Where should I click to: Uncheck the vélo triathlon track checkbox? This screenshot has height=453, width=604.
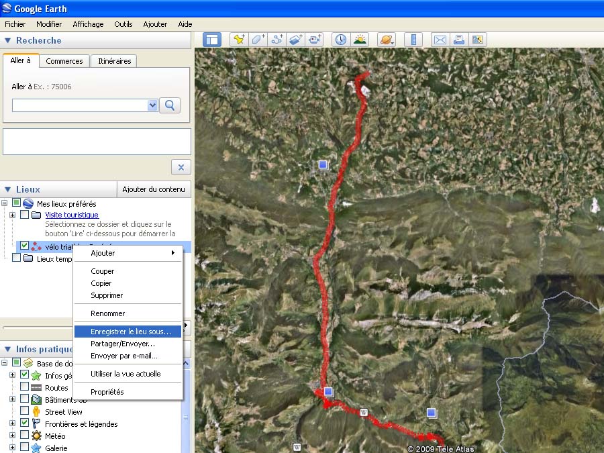point(25,246)
